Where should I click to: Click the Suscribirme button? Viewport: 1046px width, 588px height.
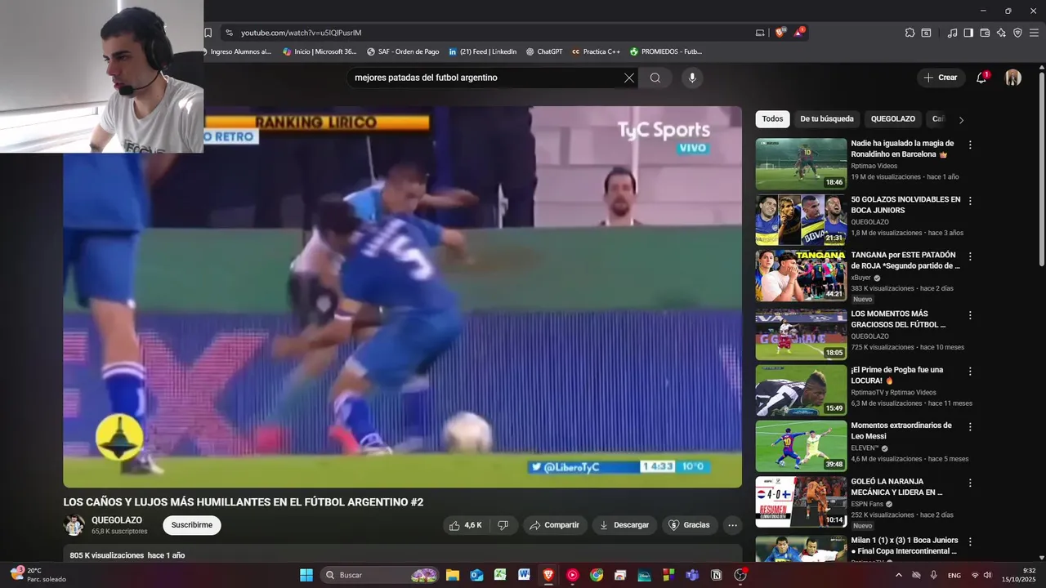click(192, 525)
